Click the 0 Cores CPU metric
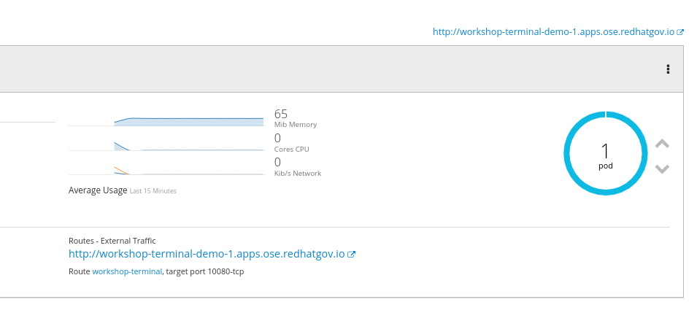 click(x=277, y=139)
